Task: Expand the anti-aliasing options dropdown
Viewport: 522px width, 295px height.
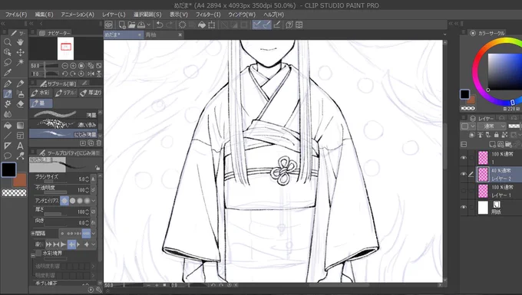Action: [94, 201]
